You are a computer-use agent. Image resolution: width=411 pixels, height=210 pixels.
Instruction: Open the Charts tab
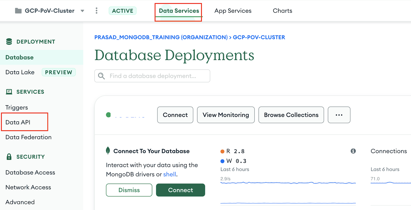282,11
